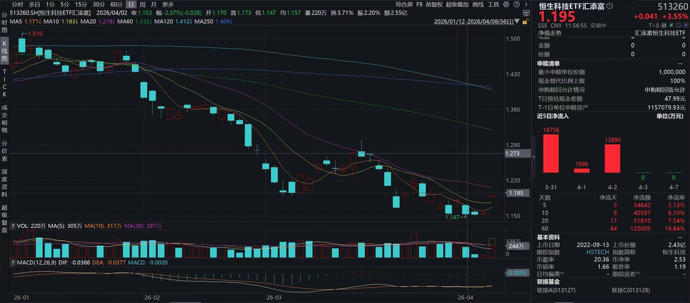Viewport: 690px width, 303px height.
Task: Switch to the 周 weekly period tab
Action: (142, 5)
